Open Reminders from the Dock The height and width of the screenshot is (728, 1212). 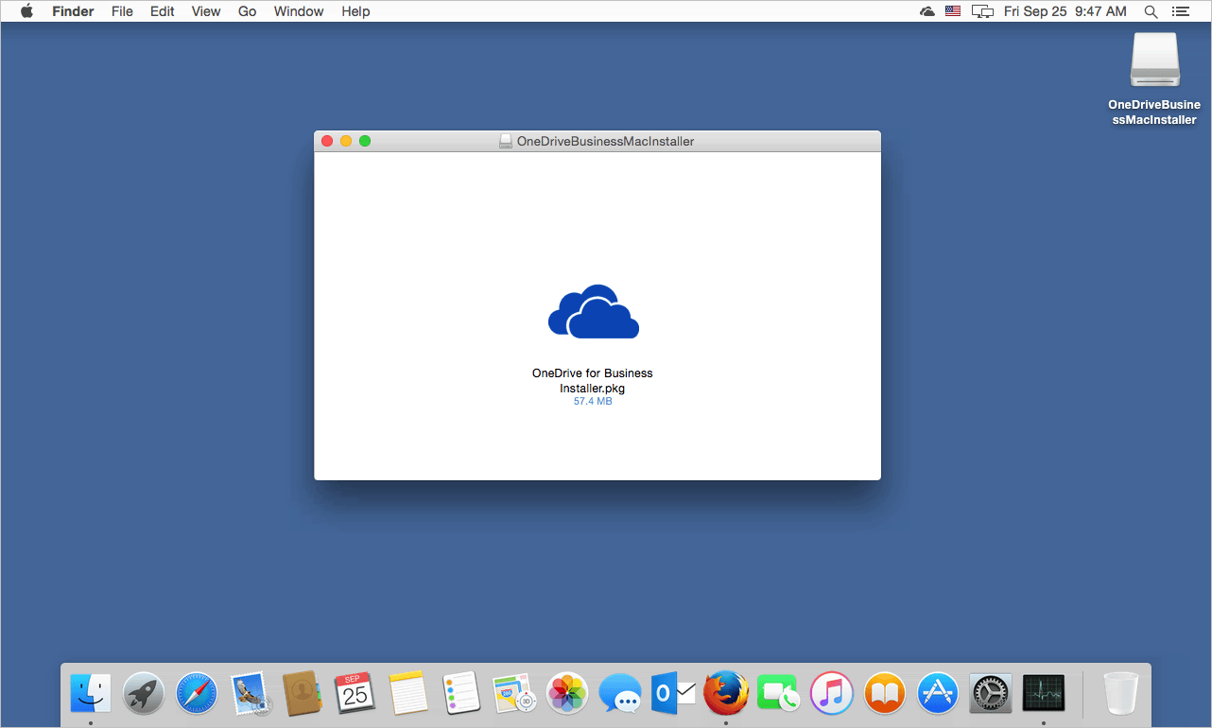461,694
